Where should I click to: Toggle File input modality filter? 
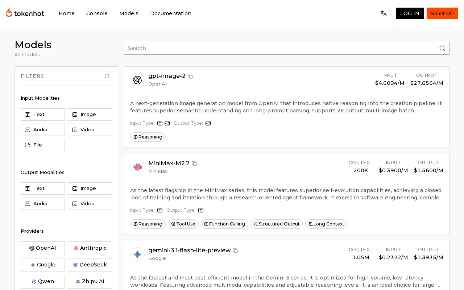click(43, 145)
